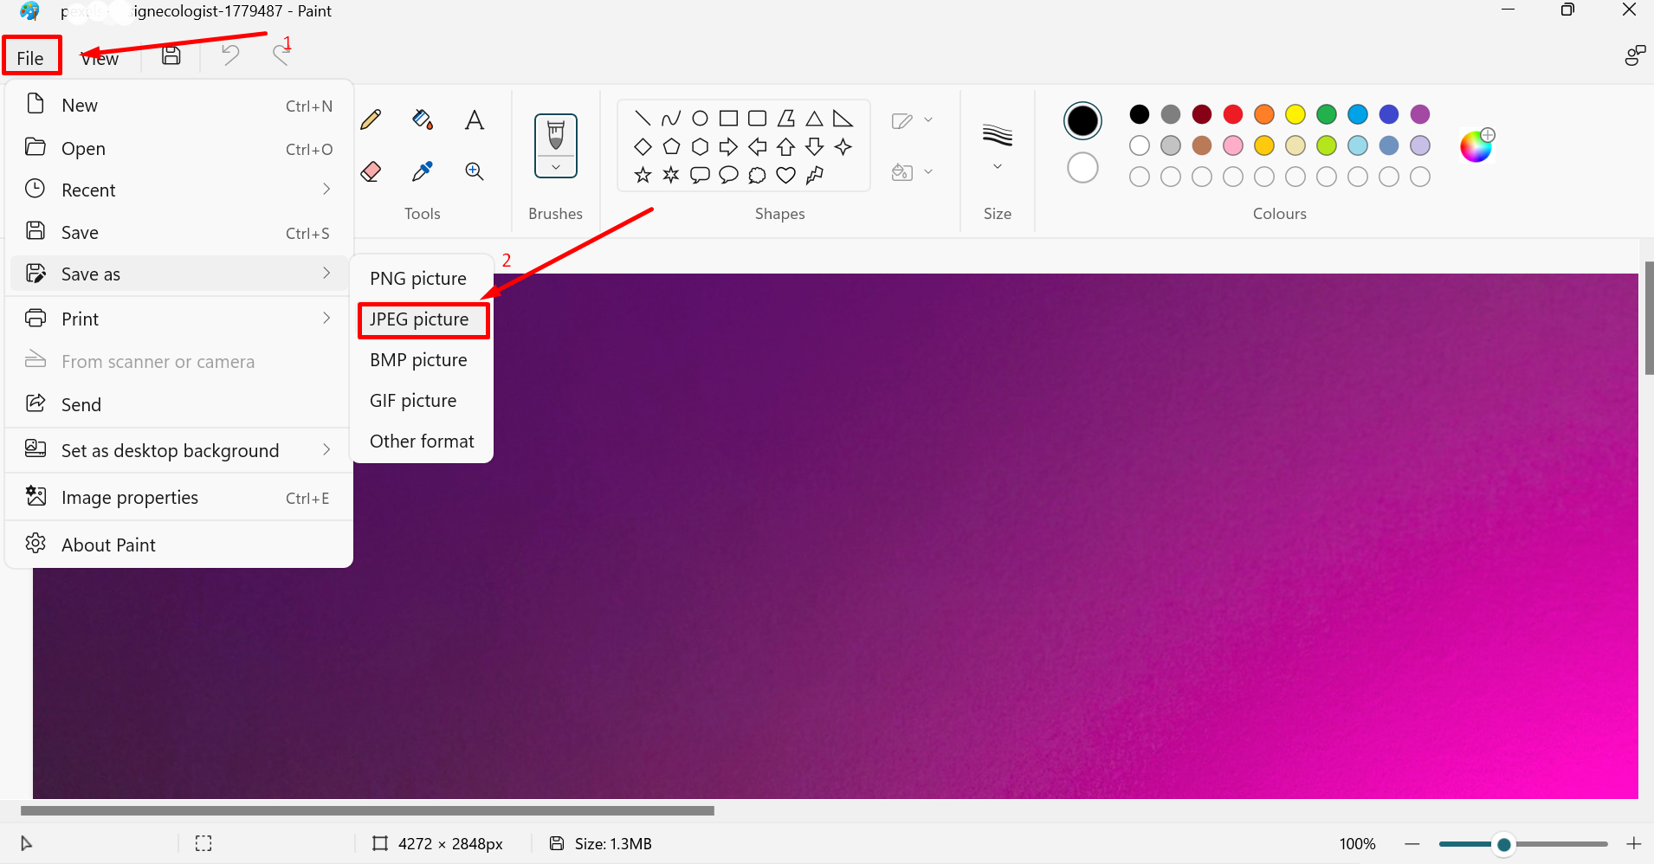Image resolution: width=1654 pixels, height=864 pixels.
Task: Choose the straight line shape
Action: click(643, 118)
